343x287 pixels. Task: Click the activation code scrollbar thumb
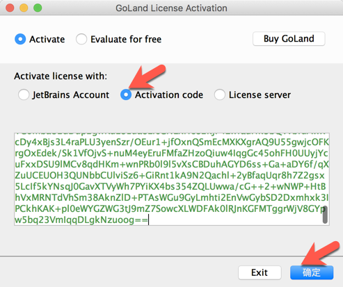[325, 215]
